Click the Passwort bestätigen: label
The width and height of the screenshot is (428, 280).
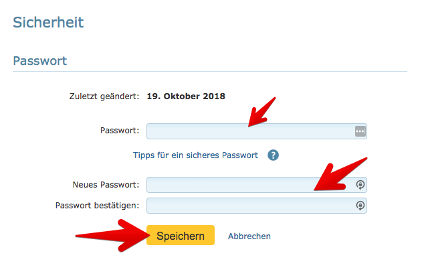tap(97, 206)
